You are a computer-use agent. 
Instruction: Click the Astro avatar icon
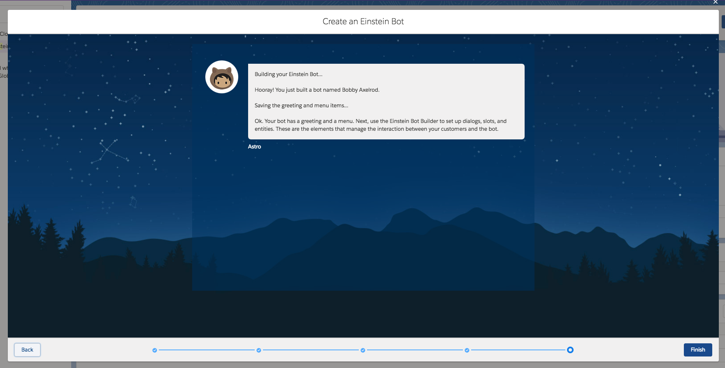(x=222, y=77)
